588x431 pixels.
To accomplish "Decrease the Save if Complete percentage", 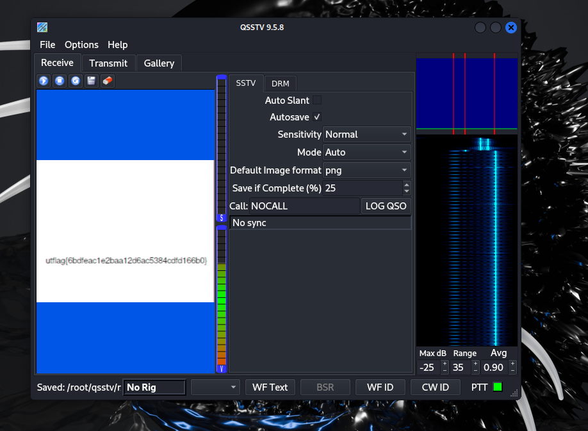I will click(407, 191).
